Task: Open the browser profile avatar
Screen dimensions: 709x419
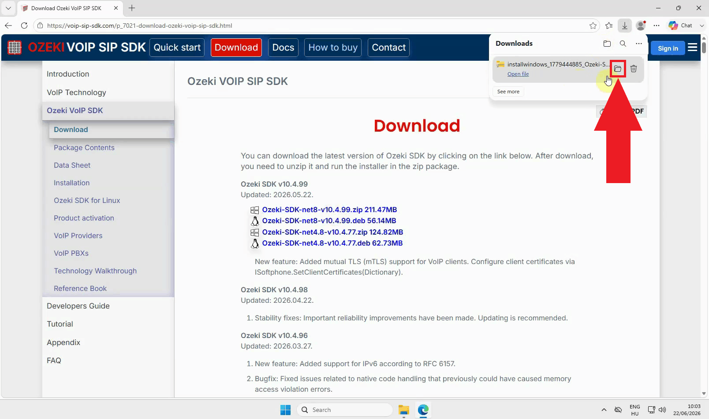Action: tap(641, 26)
